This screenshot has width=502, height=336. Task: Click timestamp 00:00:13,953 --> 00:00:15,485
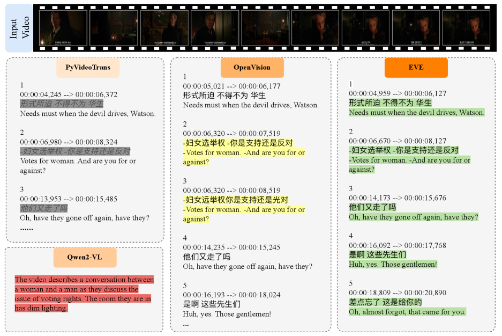[x=69, y=199]
